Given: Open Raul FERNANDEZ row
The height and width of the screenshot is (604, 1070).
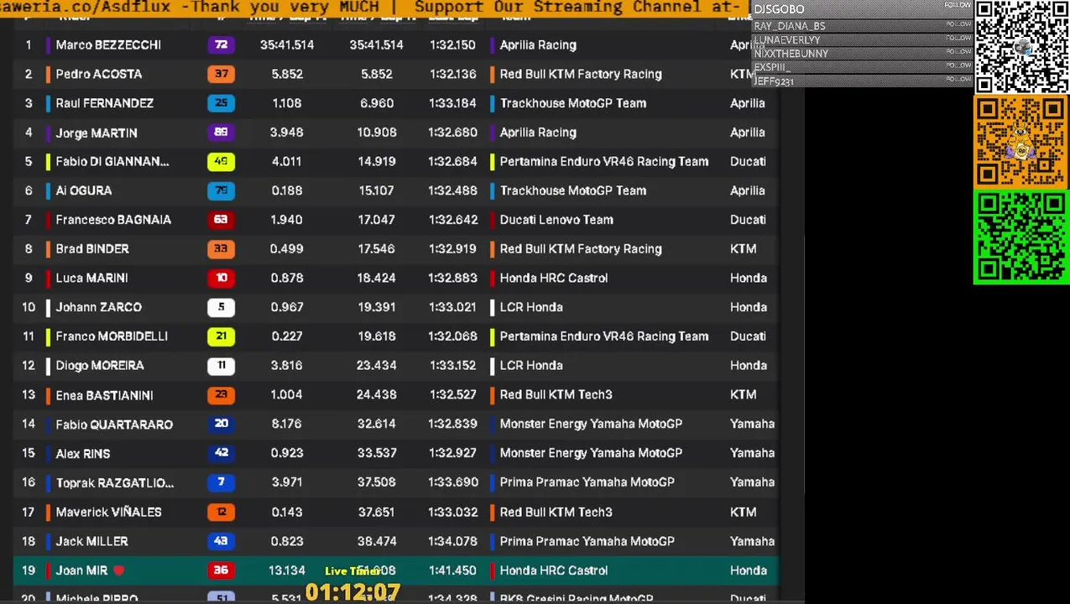Looking at the screenshot, I should pyautogui.click(x=395, y=103).
